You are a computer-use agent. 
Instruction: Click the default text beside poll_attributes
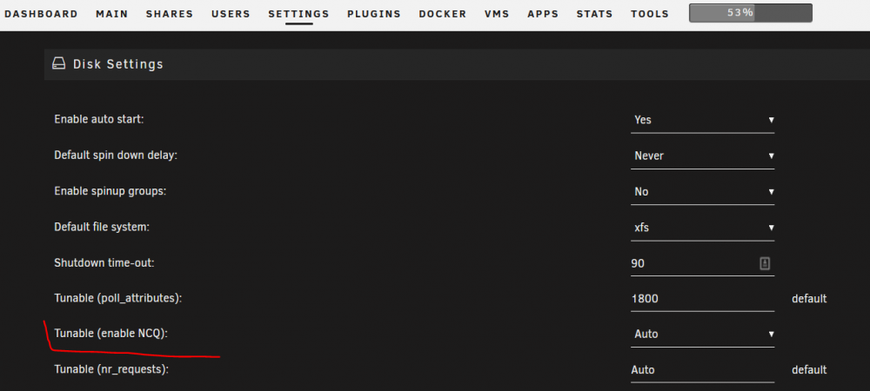pyautogui.click(x=809, y=299)
